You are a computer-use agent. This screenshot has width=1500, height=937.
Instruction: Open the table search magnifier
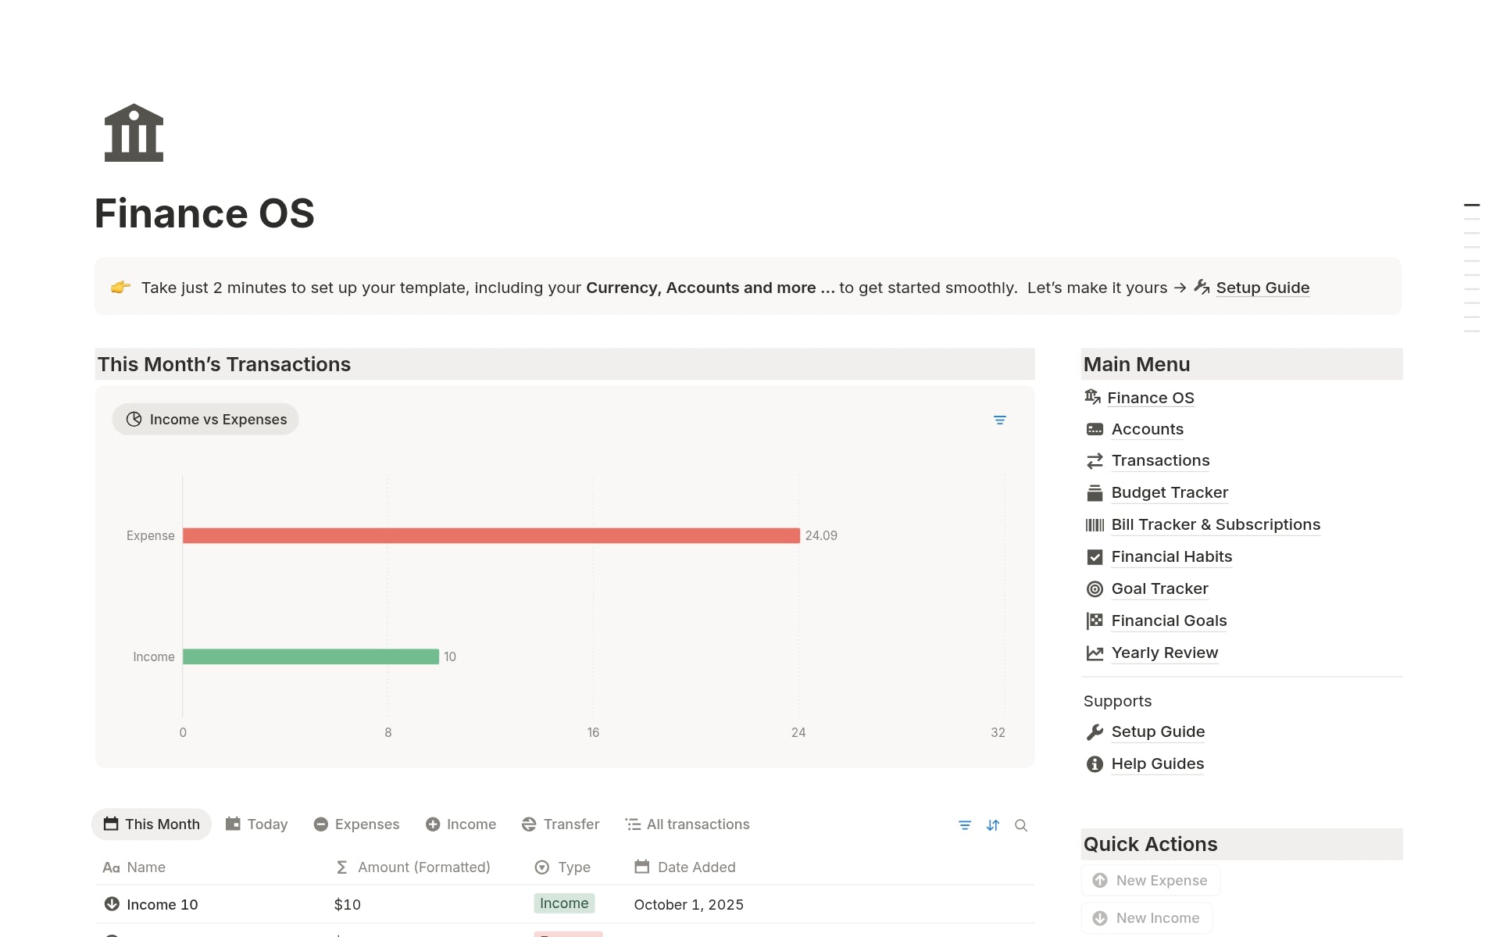tap(1021, 825)
